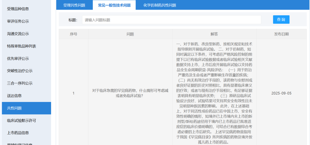This screenshot has width=310, height=145.
Task: Click the 2025-09-05 date cell
Action: [x=281, y=93]
